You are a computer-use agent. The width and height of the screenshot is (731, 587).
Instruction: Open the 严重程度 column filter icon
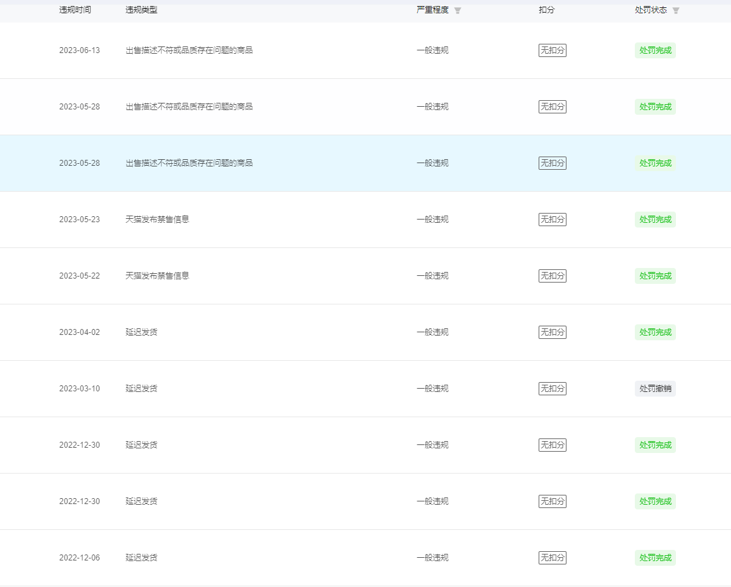[x=457, y=11]
